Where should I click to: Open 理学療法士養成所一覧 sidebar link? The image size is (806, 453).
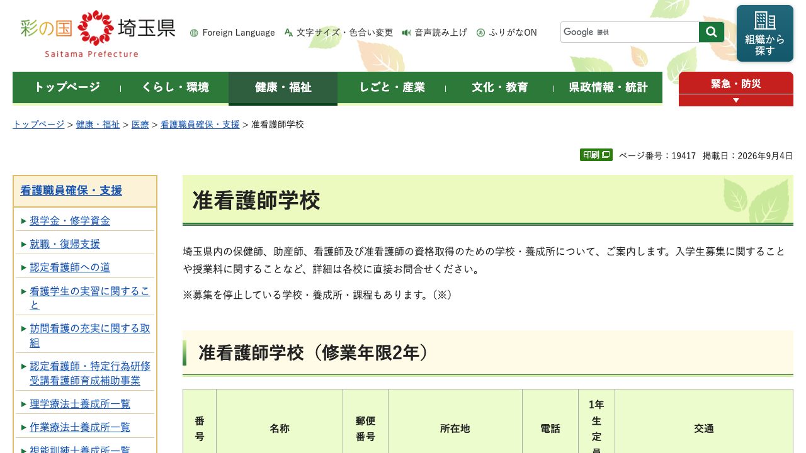[x=80, y=404]
